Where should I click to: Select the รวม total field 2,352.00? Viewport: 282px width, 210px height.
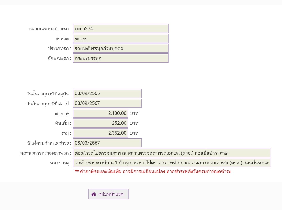tap(101, 133)
